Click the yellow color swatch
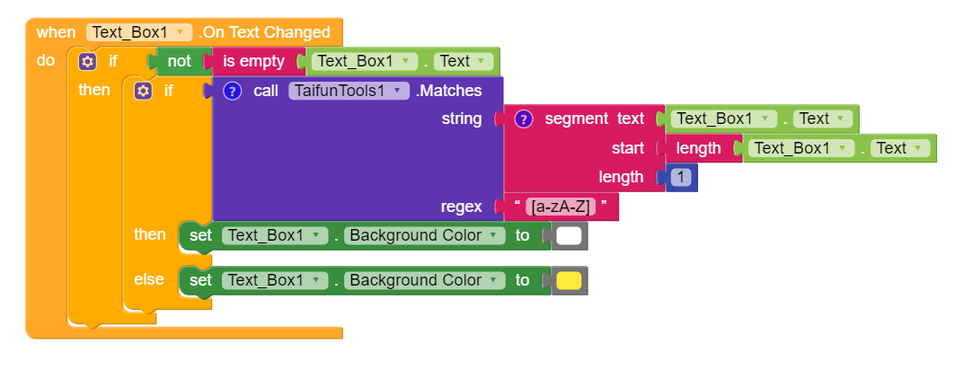Screen dimensions: 955x370 point(570,281)
